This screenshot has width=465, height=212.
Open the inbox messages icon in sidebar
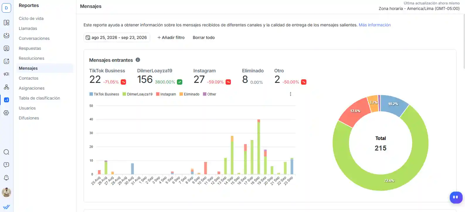tap(6, 35)
